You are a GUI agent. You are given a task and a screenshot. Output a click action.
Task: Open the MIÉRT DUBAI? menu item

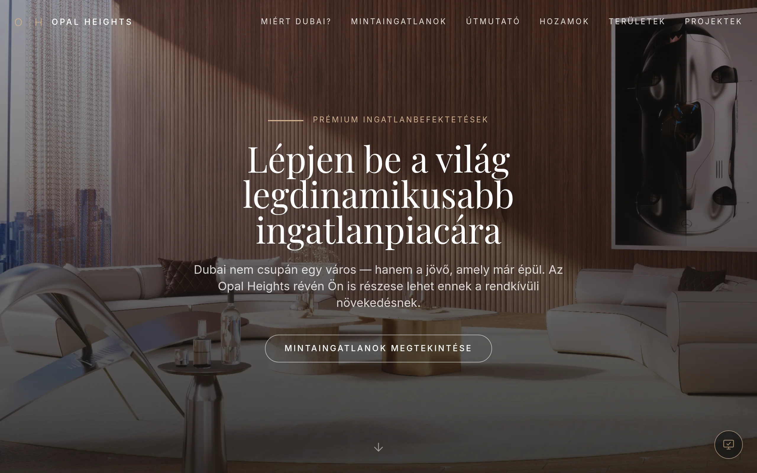[296, 22]
